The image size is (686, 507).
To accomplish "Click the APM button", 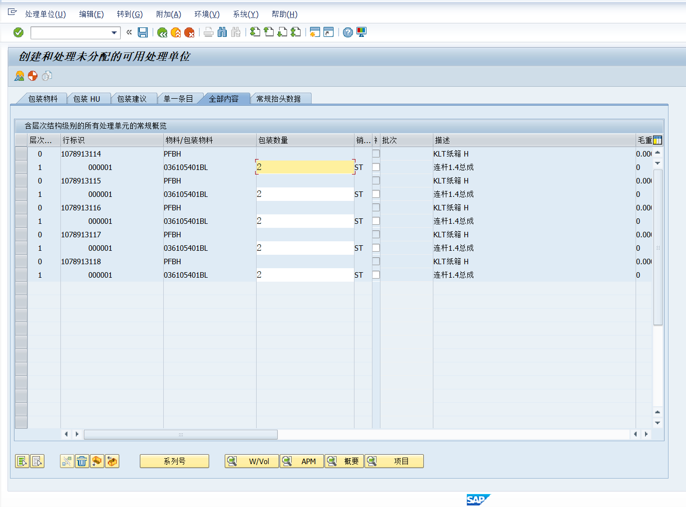I will point(302,461).
